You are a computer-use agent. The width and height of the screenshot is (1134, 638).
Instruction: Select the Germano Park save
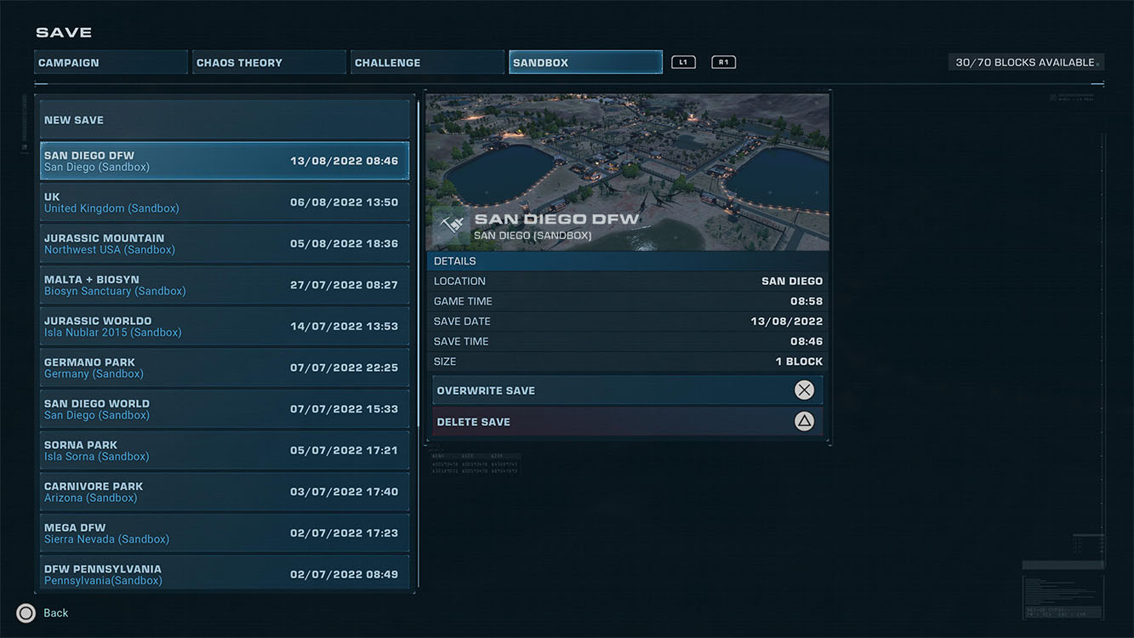click(x=225, y=367)
